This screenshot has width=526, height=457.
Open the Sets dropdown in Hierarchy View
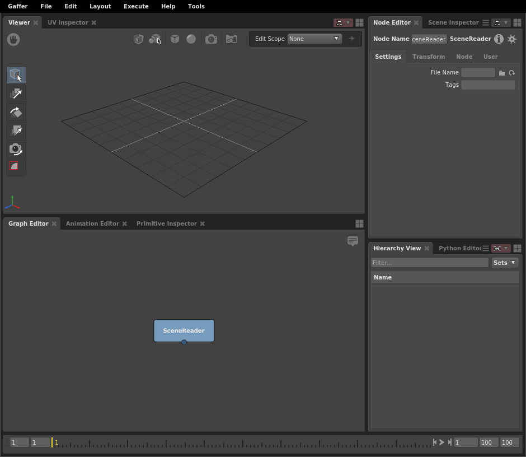[505, 263]
